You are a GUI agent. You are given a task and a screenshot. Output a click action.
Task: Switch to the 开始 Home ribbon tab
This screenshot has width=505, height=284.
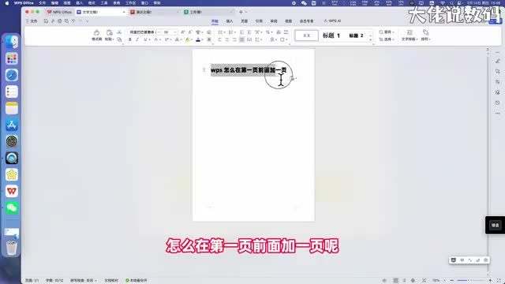(215, 21)
